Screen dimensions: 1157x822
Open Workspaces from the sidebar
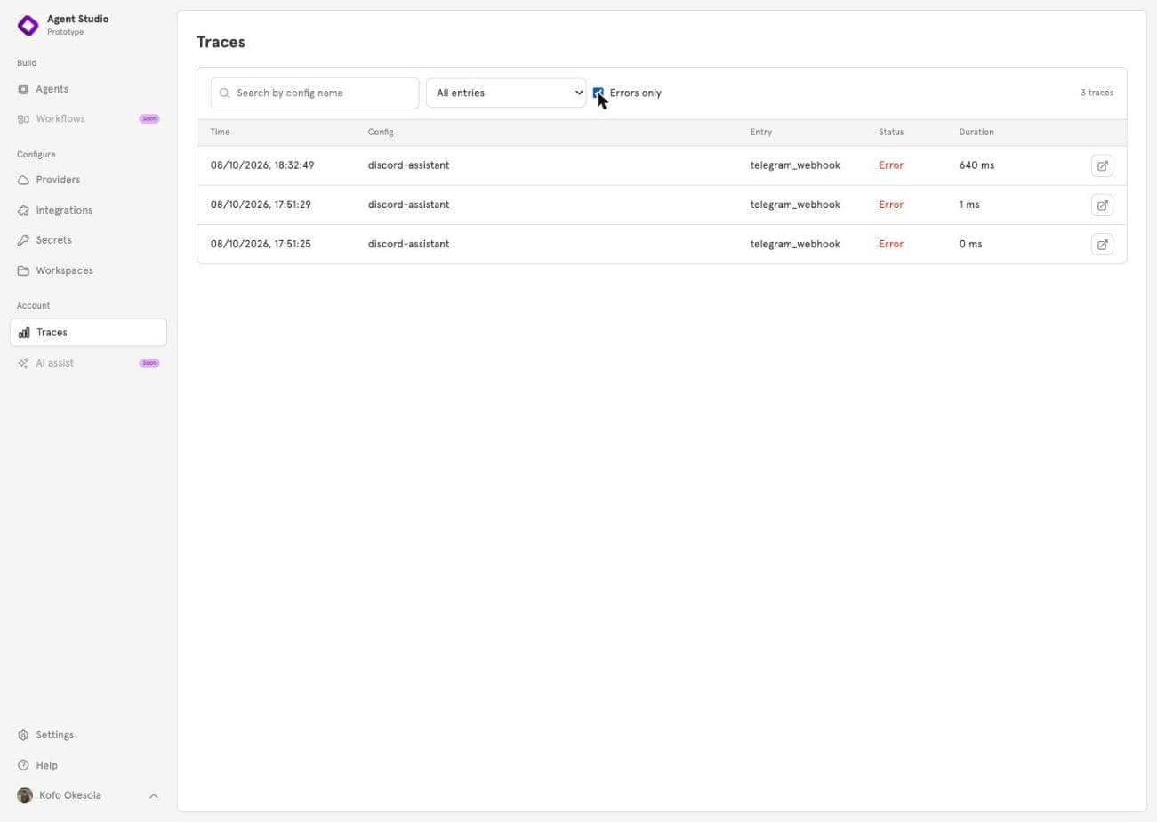(x=64, y=270)
